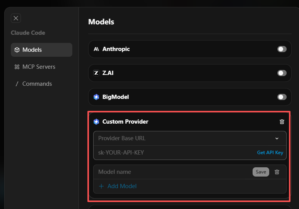
Task: Enable the Z.AI provider toggle
Action: pos(282,73)
